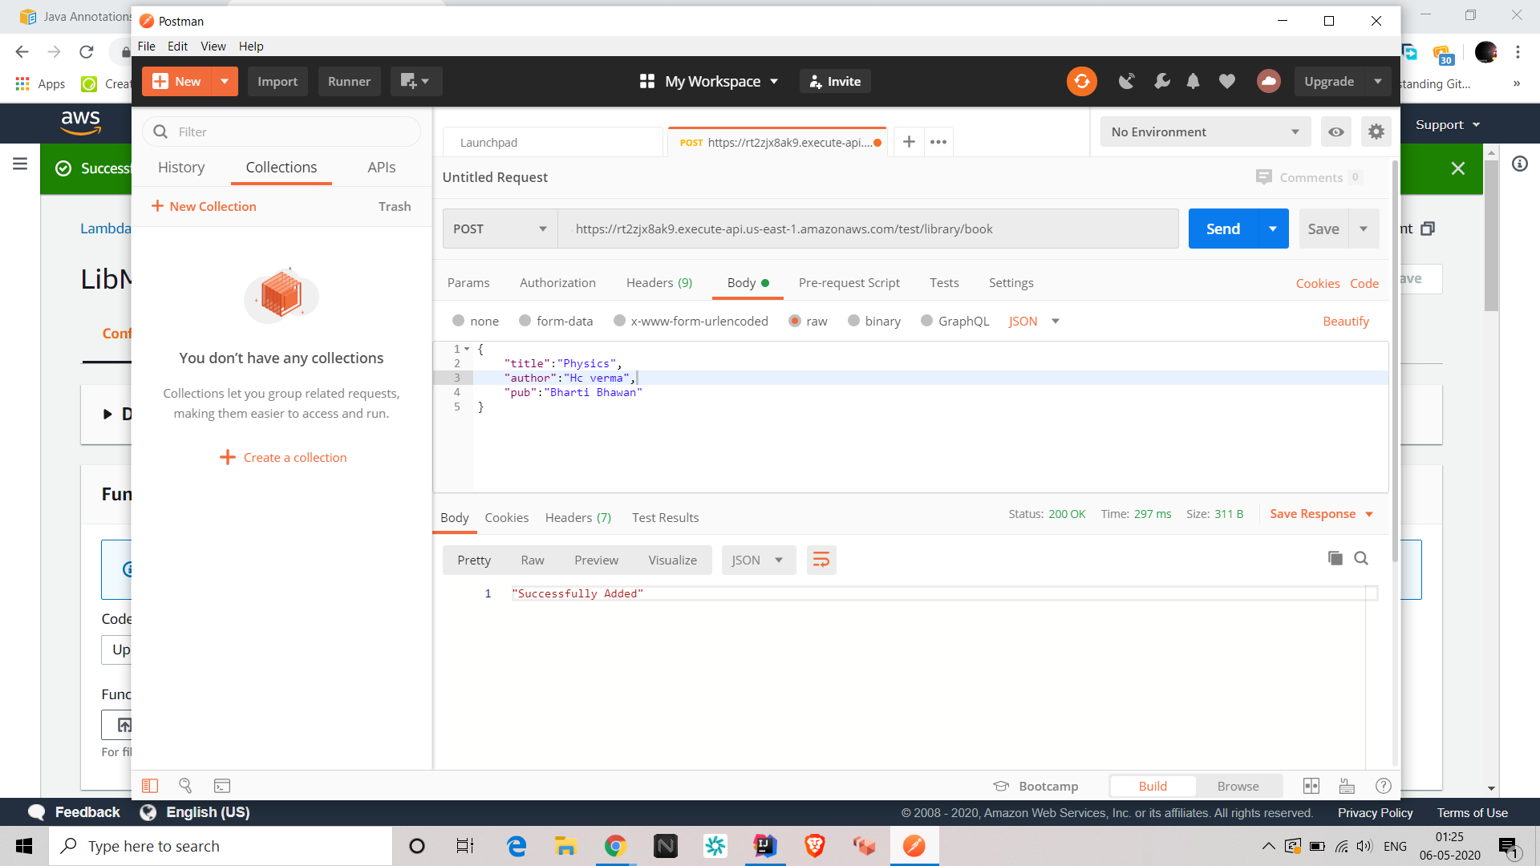1540x866 pixels.
Task: Open notifications bell icon
Action: click(x=1193, y=81)
